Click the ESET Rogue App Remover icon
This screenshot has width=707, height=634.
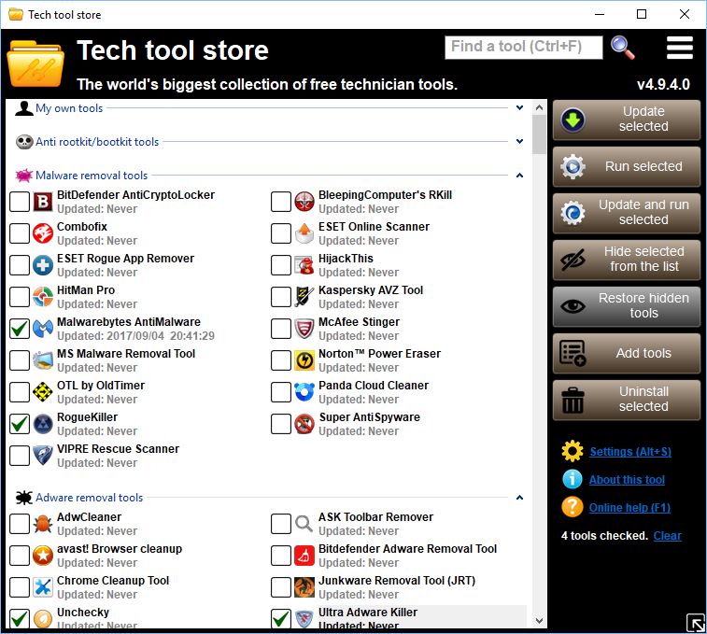tap(43, 265)
